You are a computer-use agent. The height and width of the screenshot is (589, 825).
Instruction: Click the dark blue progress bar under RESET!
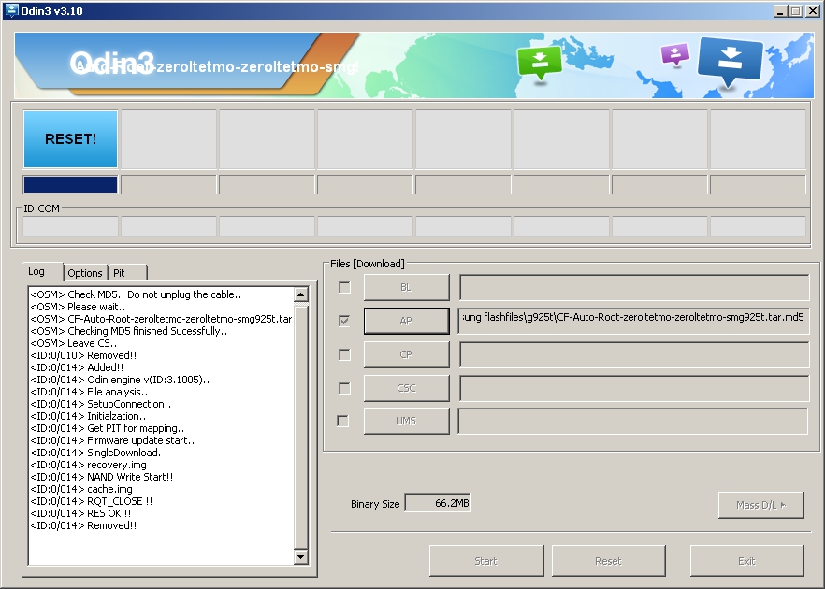tap(70, 184)
